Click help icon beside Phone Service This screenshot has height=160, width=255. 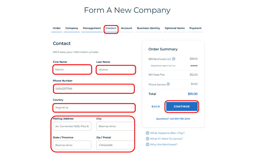click(168, 84)
